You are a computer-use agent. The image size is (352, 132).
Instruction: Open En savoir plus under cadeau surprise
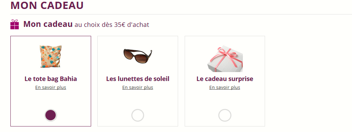[225, 87]
